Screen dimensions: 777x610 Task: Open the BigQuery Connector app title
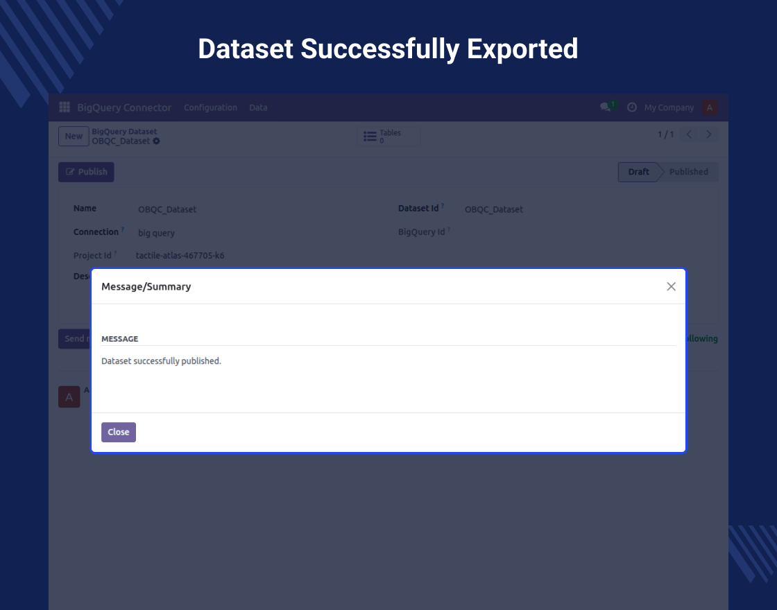point(124,107)
